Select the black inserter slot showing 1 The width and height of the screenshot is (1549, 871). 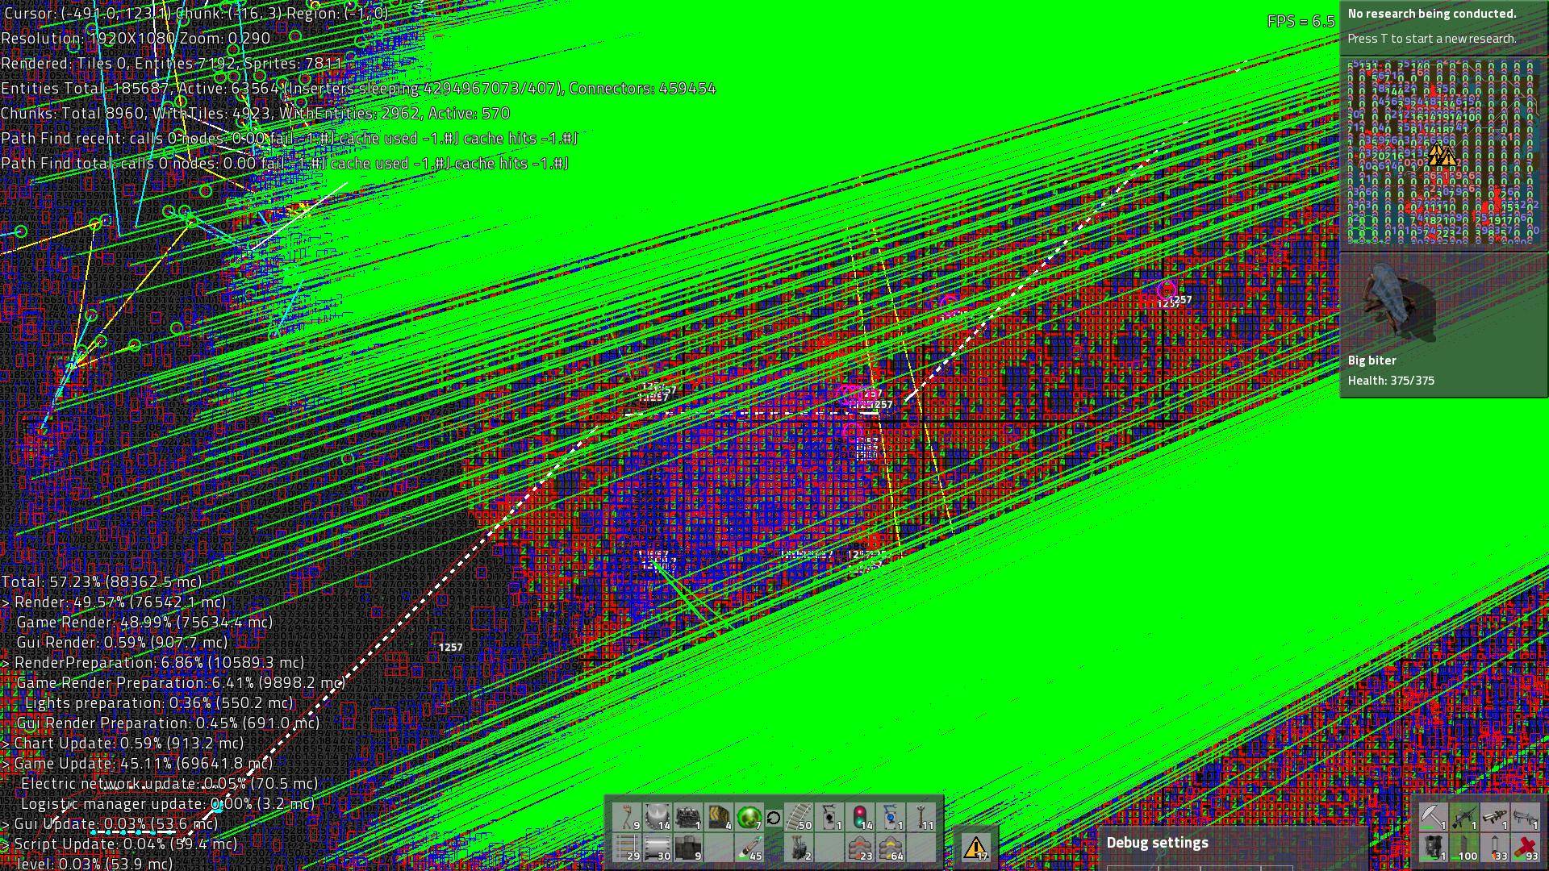coord(829,817)
